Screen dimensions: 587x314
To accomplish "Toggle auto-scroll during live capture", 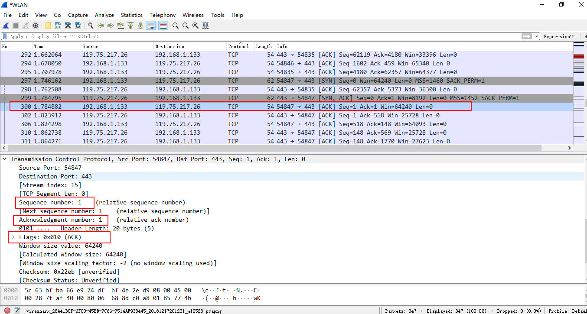I will [x=151, y=26].
